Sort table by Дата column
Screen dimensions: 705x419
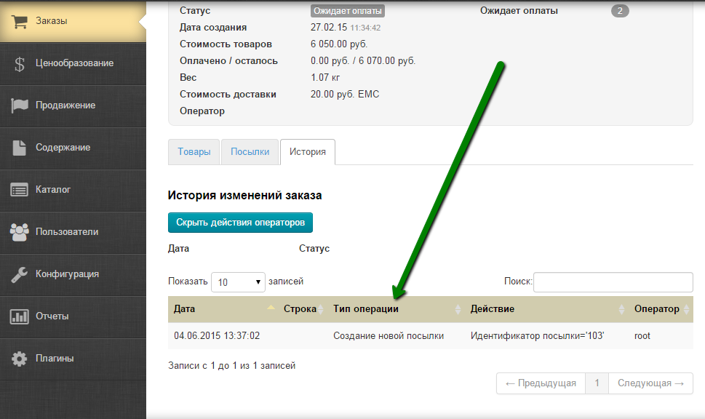(224, 309)
